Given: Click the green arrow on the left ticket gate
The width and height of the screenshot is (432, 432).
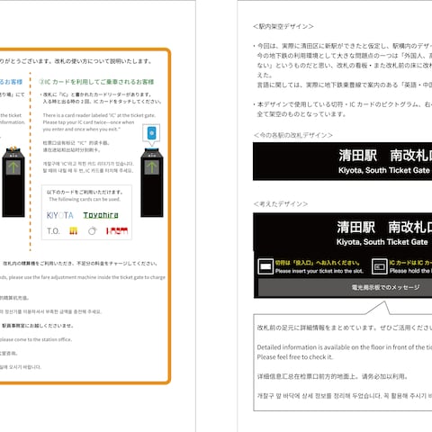Looking at the screenshot, I should coord(13,167).
